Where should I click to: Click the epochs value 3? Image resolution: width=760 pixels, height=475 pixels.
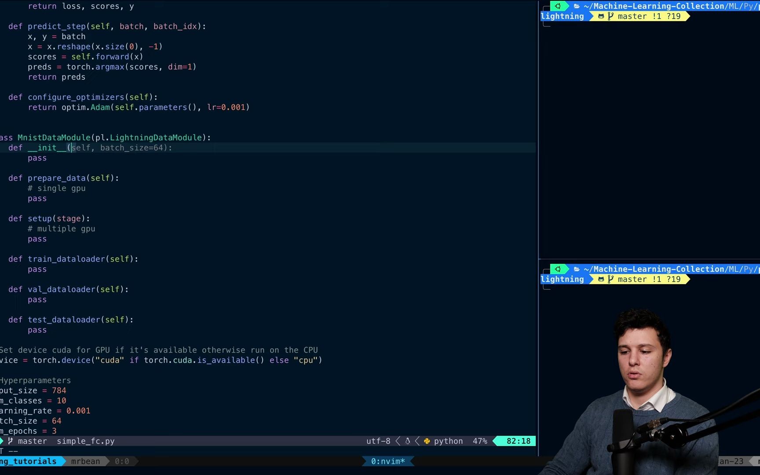pyautogui.click(x=54, y=431)
